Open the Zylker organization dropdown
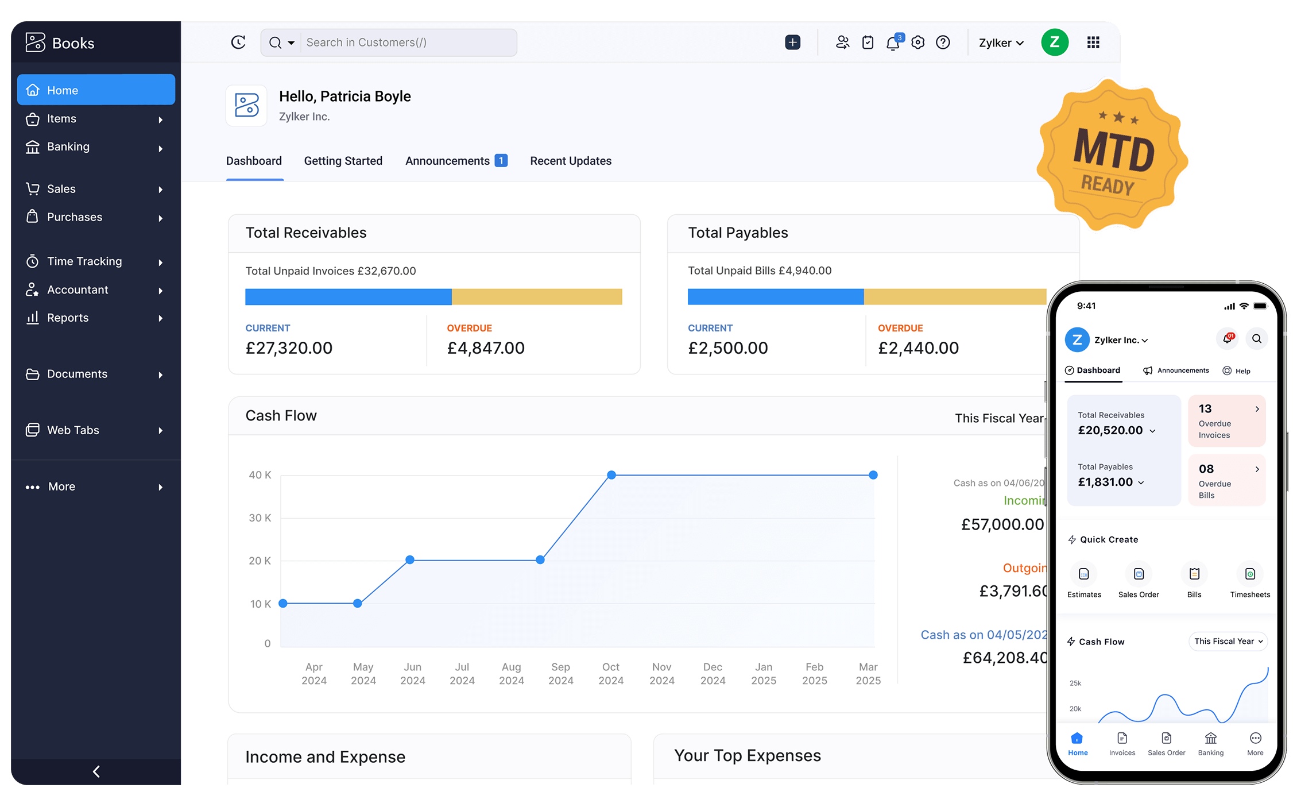 [x=1000, y=42]
